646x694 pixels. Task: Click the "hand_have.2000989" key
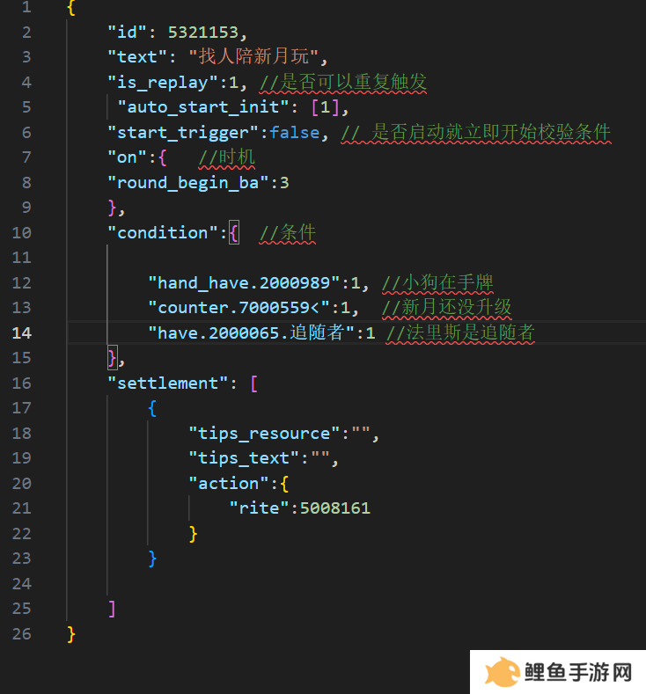coord(244,283)
